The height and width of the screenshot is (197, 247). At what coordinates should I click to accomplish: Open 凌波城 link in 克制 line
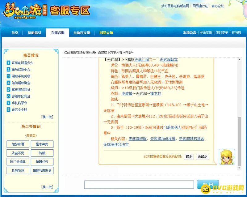click(x=127, y=93)
